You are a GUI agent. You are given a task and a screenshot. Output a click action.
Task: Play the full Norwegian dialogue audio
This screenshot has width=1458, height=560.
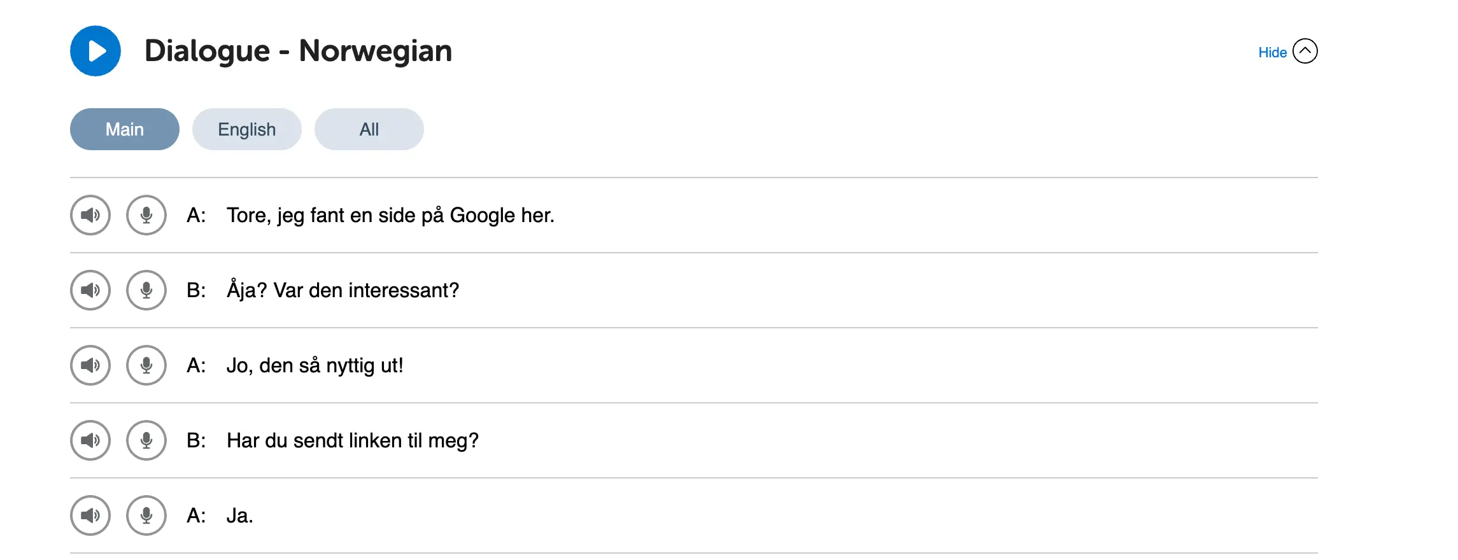click(x=96, y=51)
